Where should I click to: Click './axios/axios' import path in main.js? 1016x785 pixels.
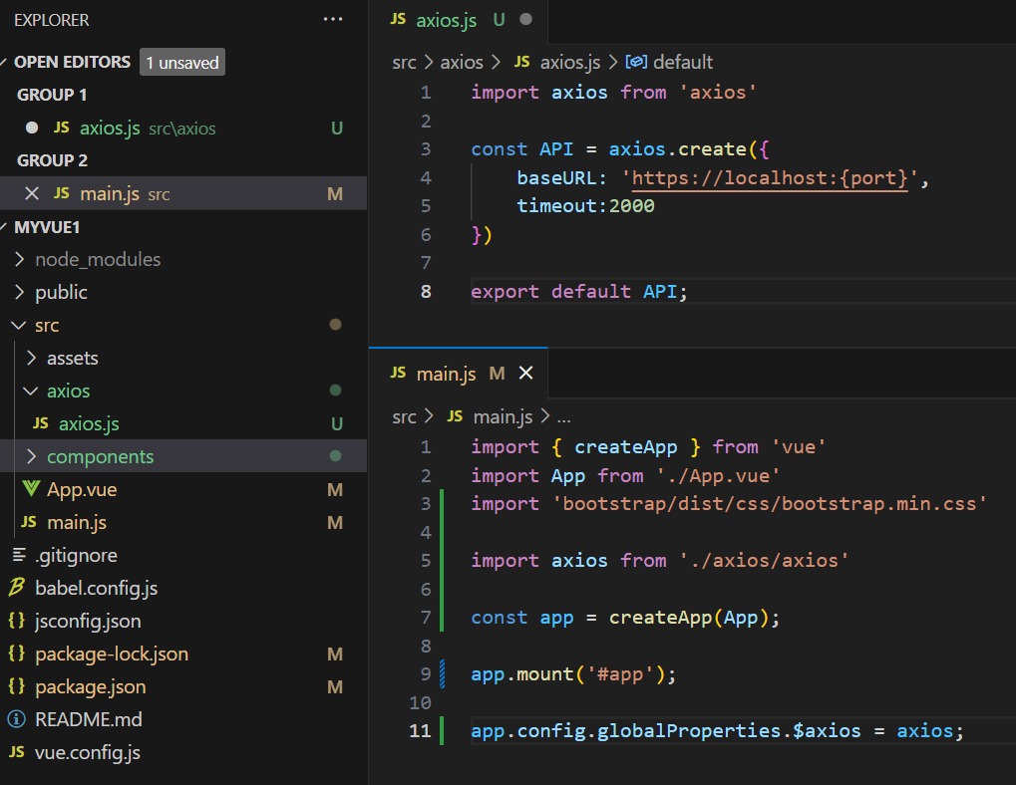[764, 561]
